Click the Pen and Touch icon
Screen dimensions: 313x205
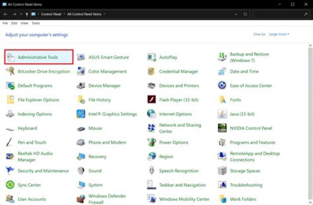click(10, 142)
